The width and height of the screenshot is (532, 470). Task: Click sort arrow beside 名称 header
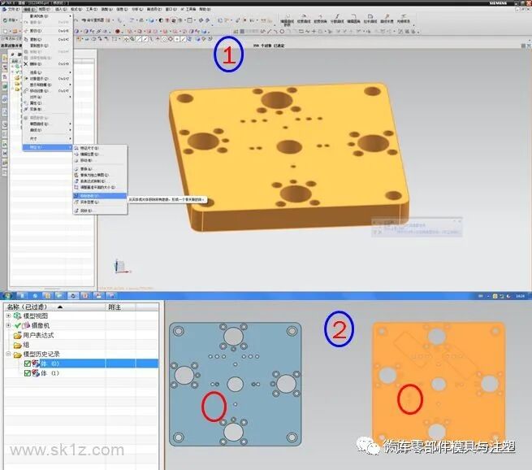[60, 307]
